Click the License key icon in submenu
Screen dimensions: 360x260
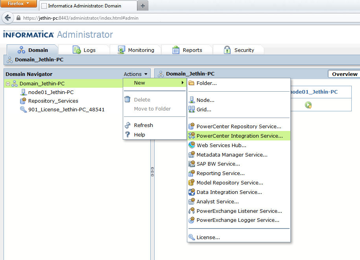[x=192, y=237]
